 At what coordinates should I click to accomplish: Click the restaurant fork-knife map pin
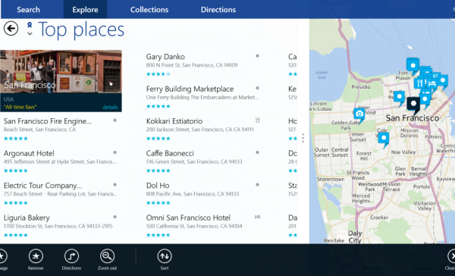420,83
